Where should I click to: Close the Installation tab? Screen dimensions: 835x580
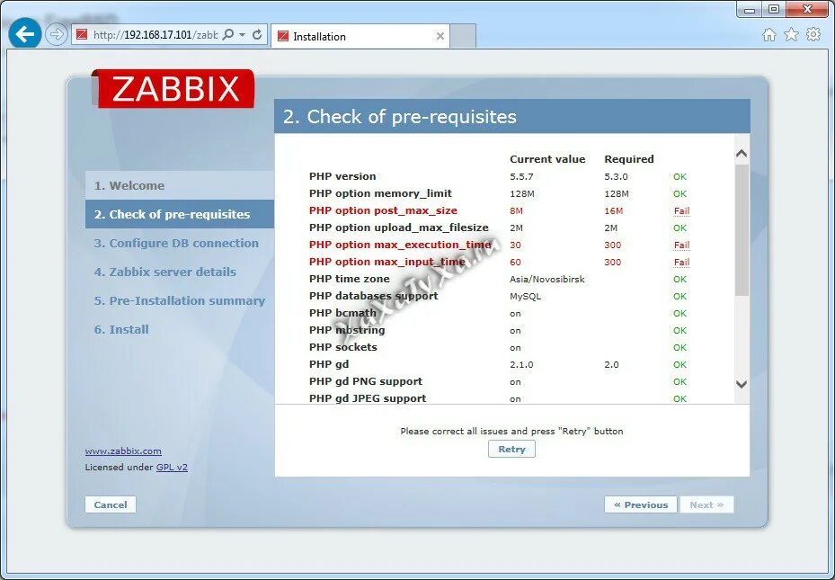(x=440, y=36)
